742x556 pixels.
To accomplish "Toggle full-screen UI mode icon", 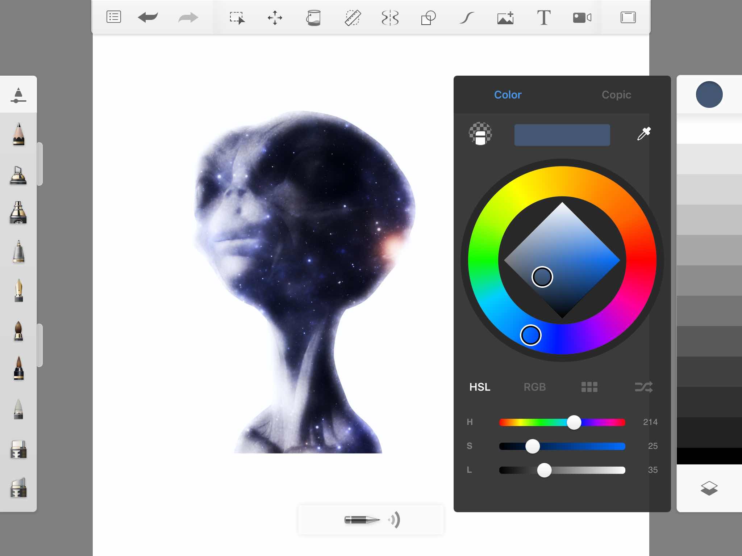I will click(628, 17).
